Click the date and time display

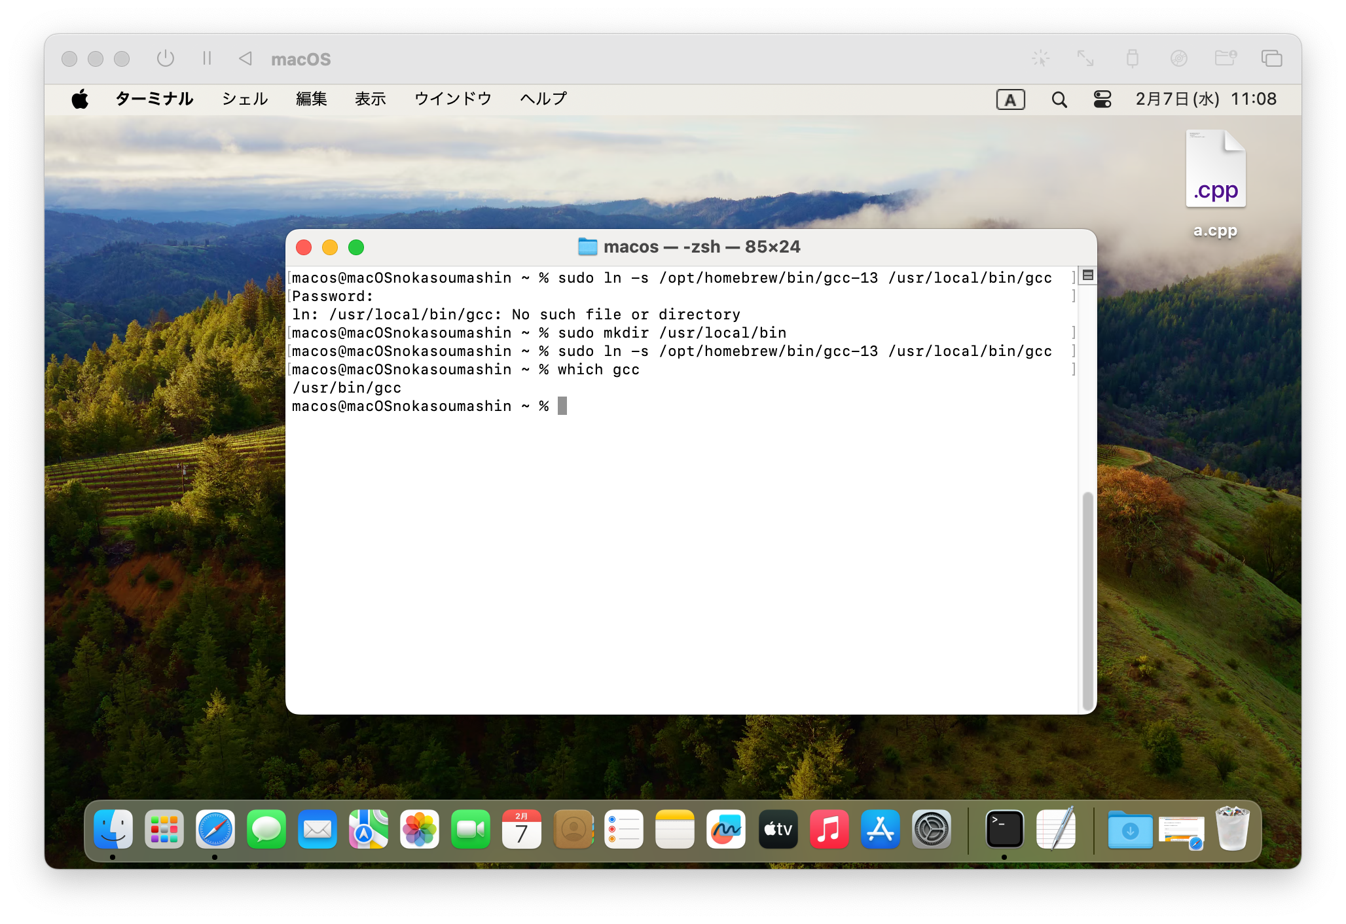click(1206, 99)
